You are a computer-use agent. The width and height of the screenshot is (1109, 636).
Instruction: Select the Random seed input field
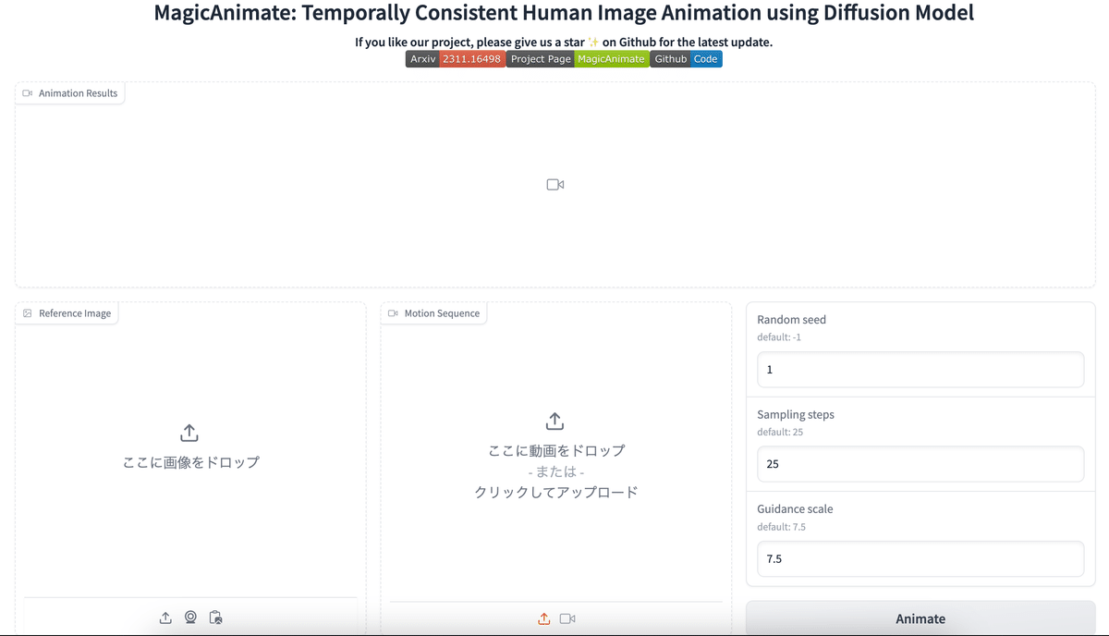[x=920, y=369]
